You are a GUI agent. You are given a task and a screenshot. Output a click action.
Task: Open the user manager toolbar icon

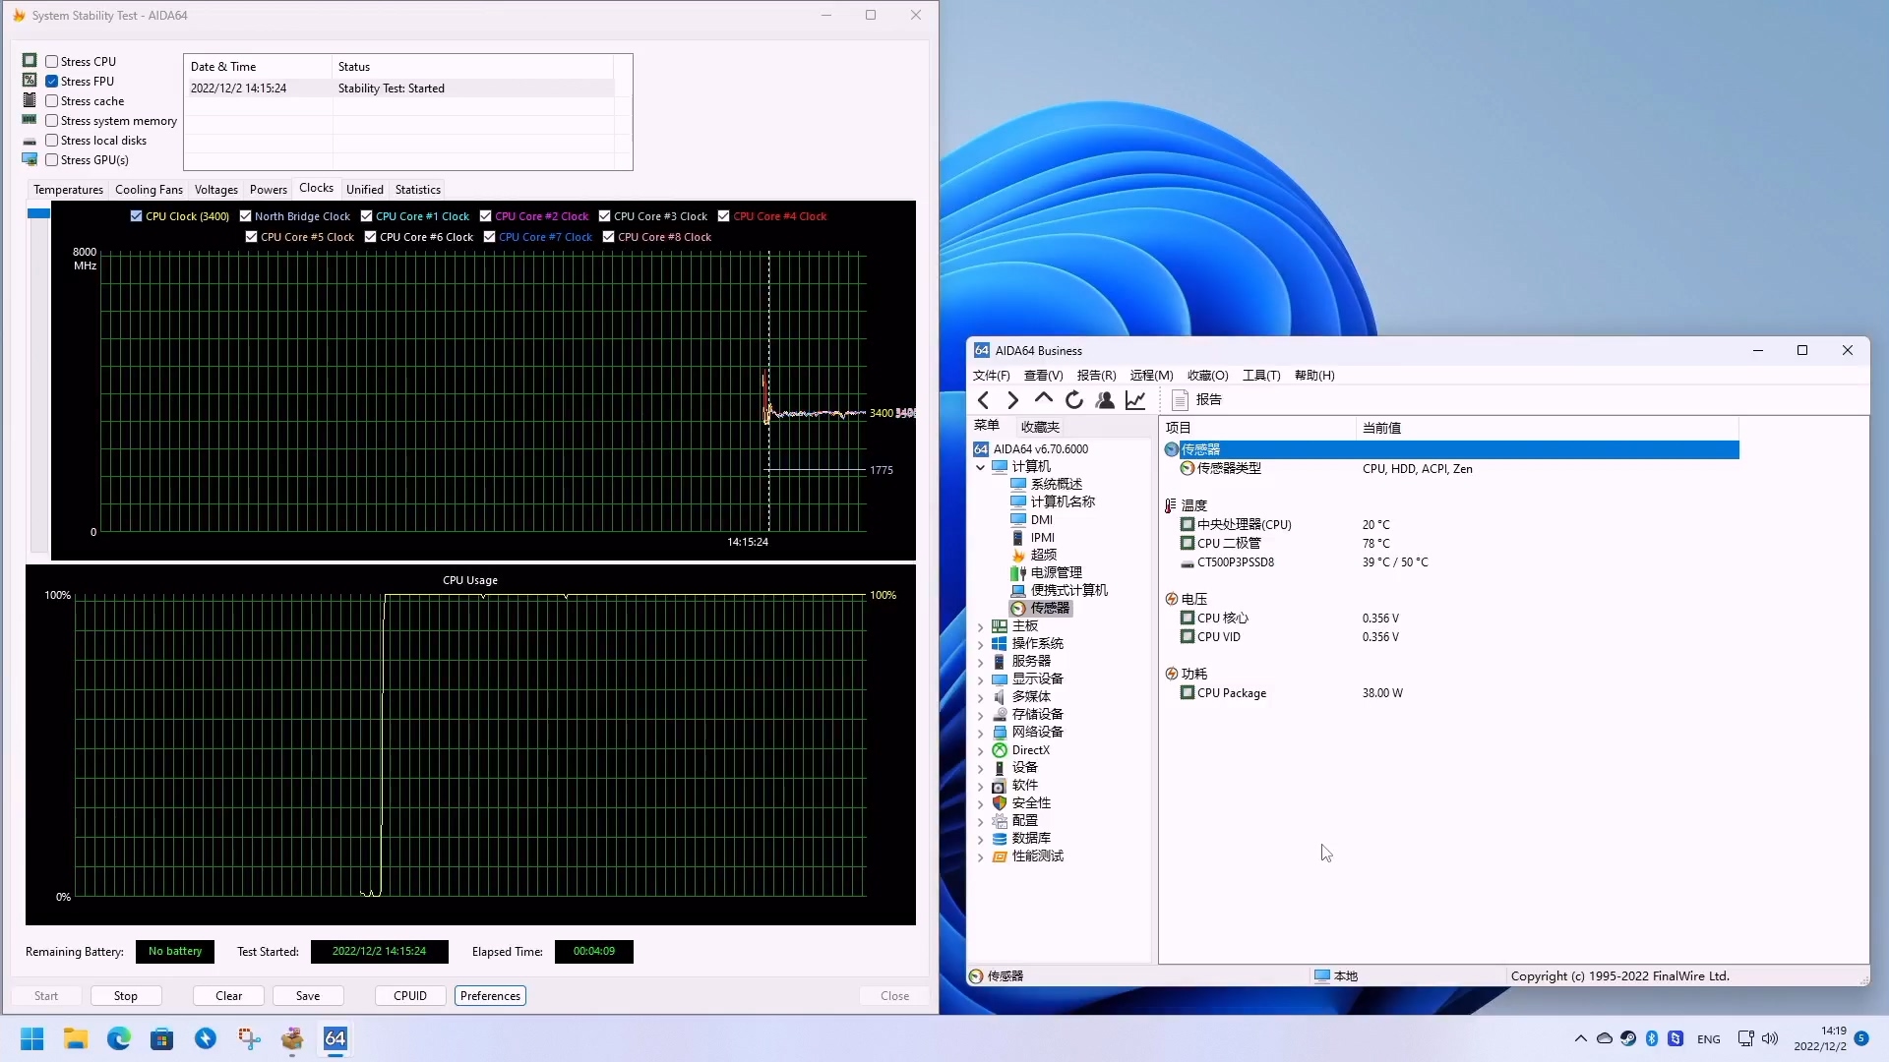[1105, 399]
